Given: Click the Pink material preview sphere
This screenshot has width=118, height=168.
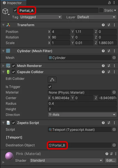Looking at the screenshot, I should tap(9, 156).
